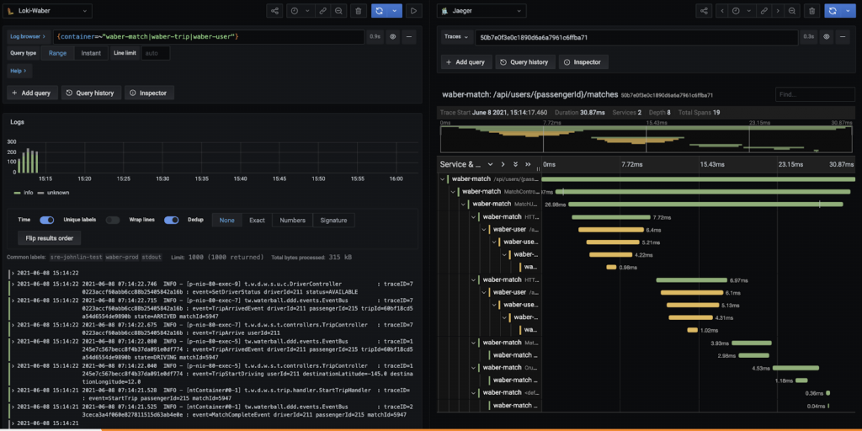
Task: Expand the Help section
Action: [20, 71]
